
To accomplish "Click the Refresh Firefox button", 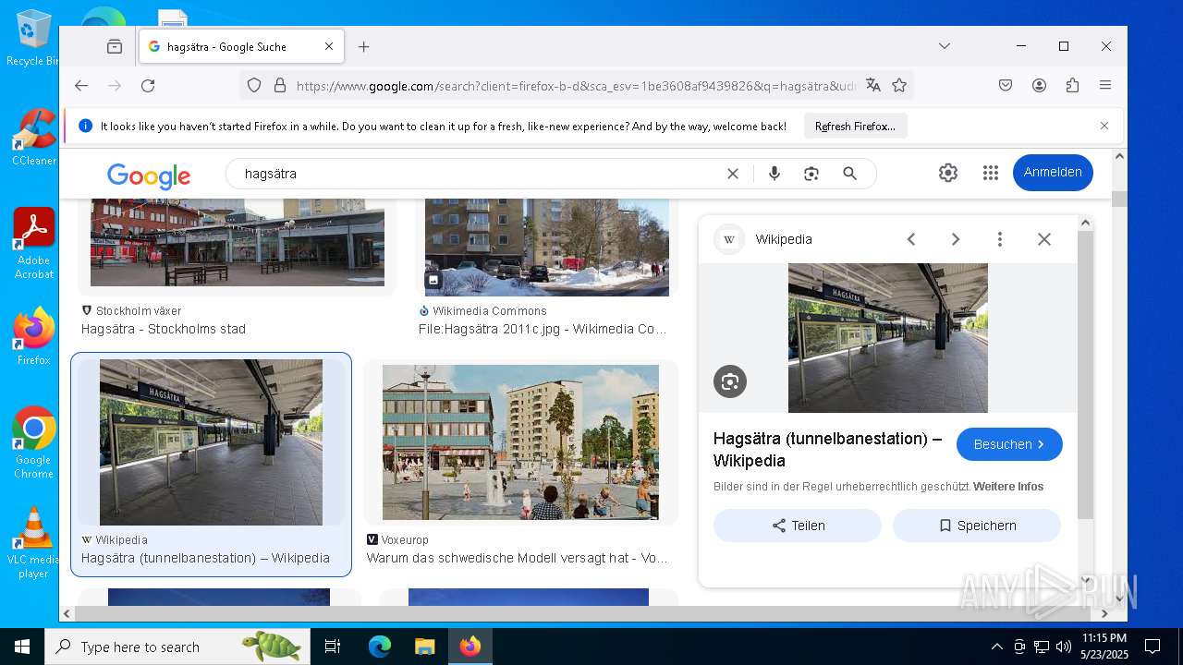I will (x=855, y=127).
